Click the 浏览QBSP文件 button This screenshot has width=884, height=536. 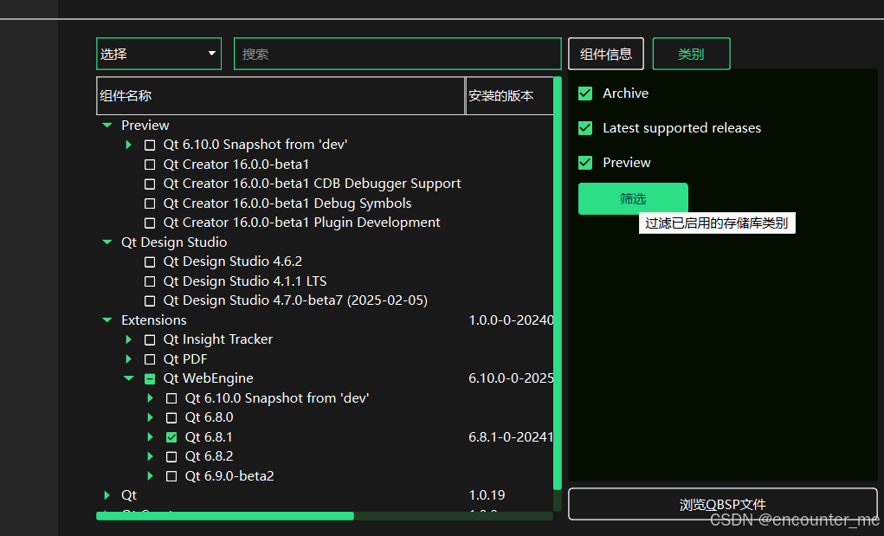[723, 504]
